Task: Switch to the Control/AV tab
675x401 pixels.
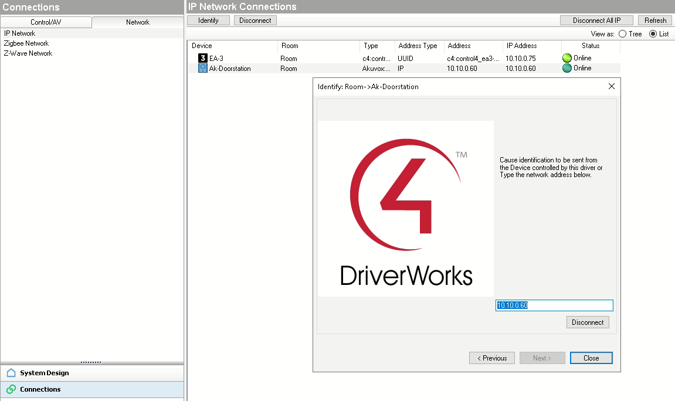Action: (x=46, y=22)
